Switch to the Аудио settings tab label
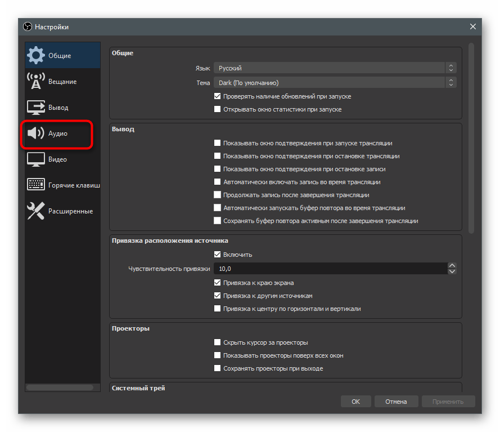The image size is (500, 432). [x=58, y=133]
